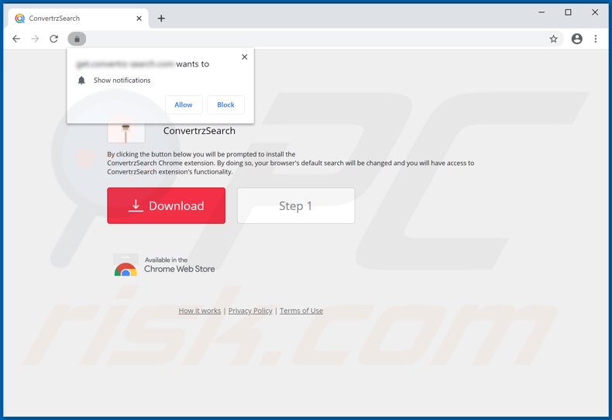Open a new tab with the plus button
This screenshot has height=420, width=612.
click(161, 19)
